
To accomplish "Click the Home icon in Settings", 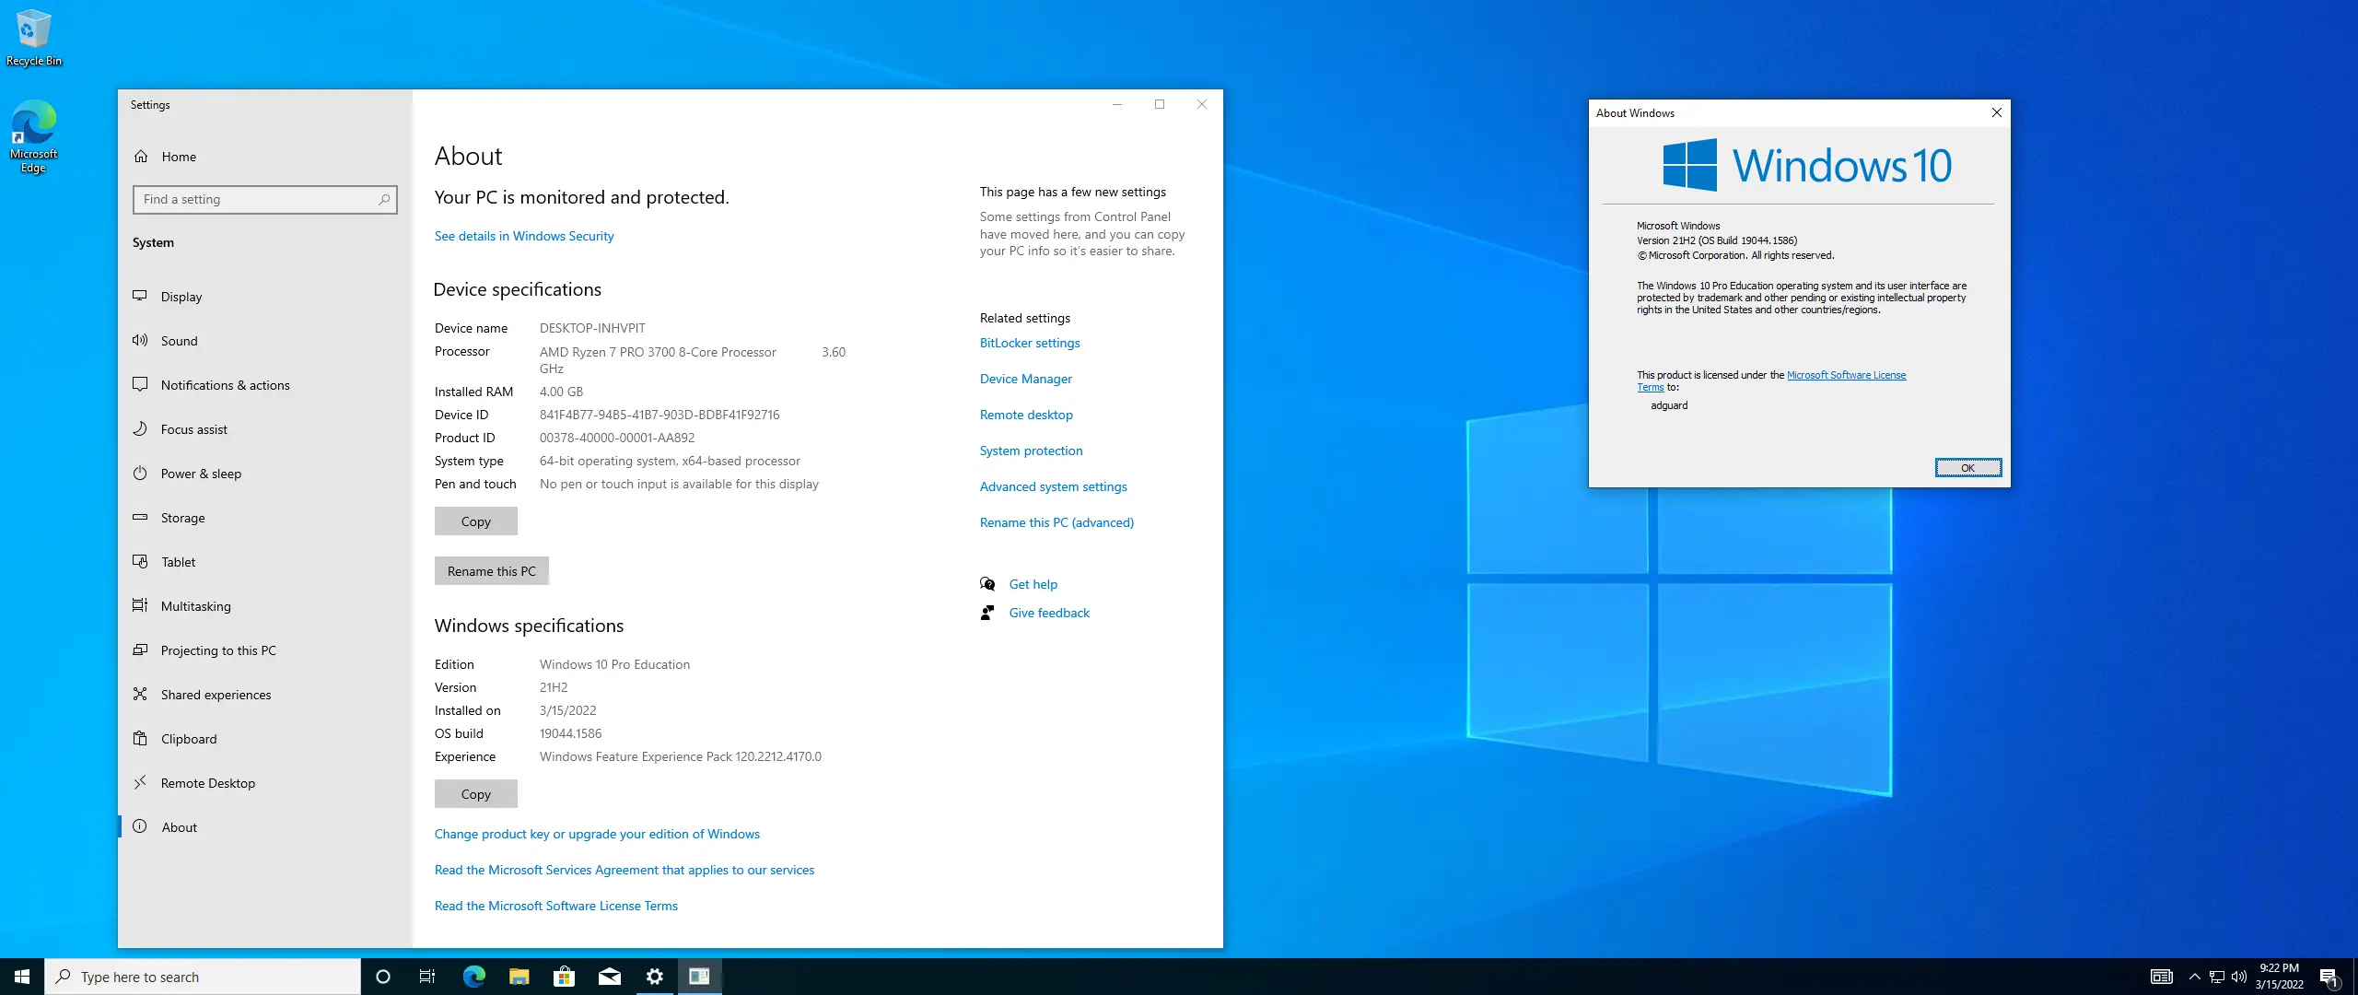I will tap(141, 157).
